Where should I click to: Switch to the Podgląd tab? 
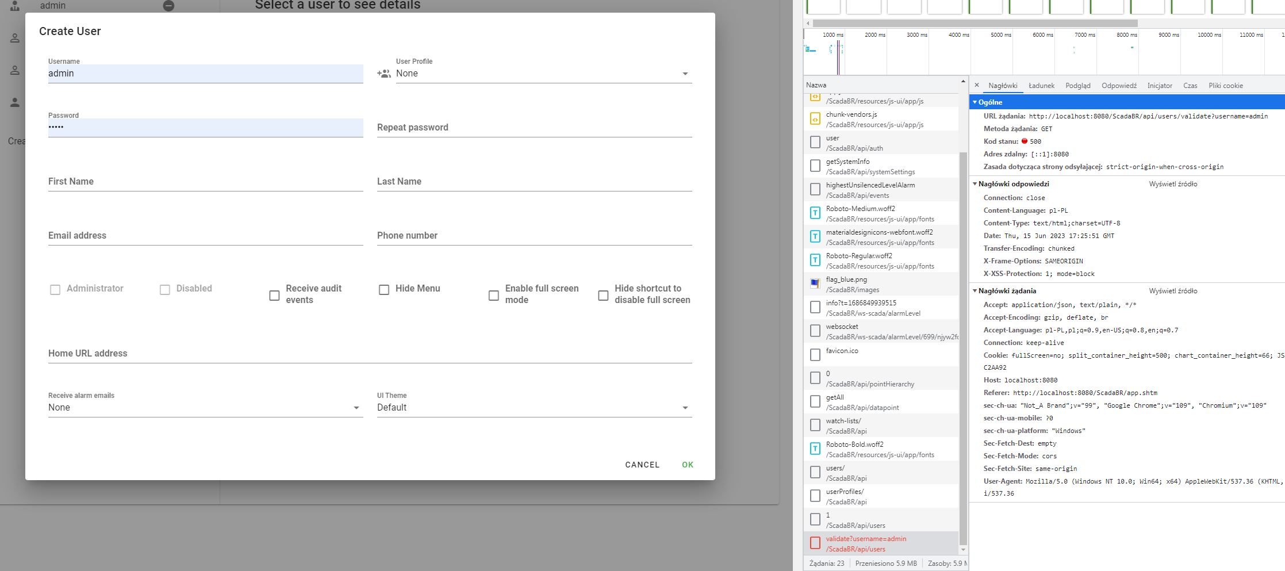coord(1077,85)
